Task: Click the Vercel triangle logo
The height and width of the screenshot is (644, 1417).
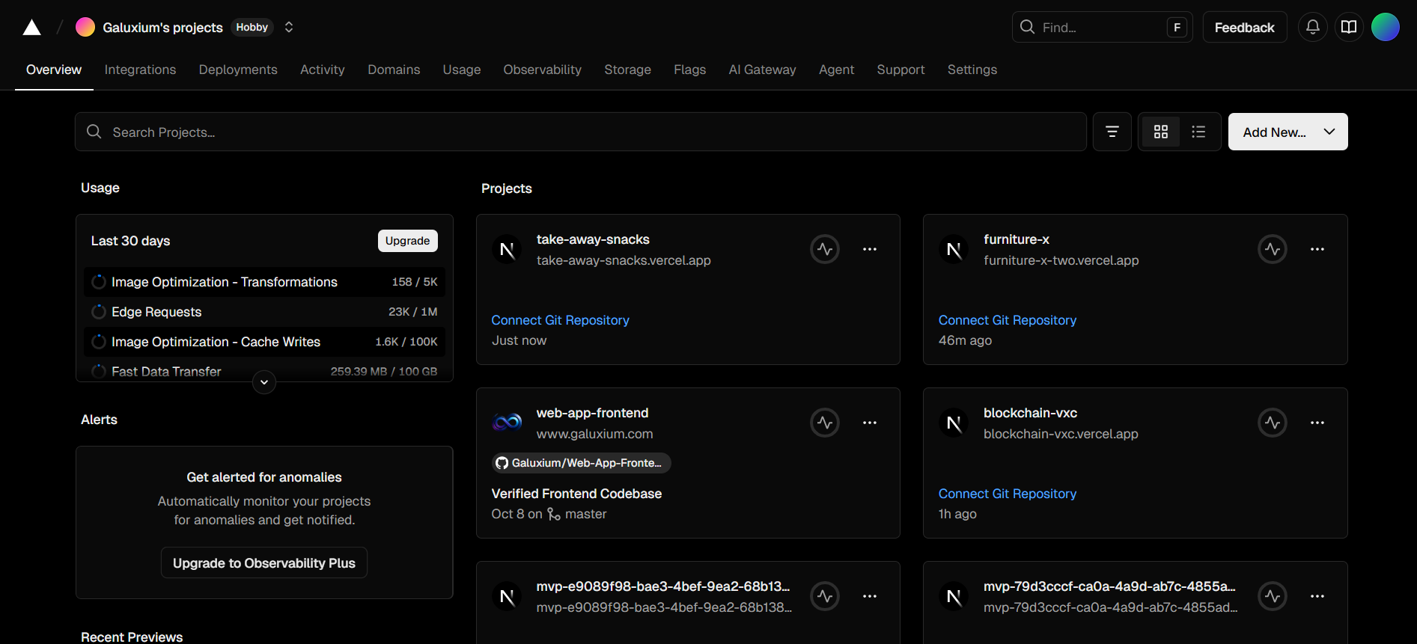Action: pyautogui.click(x=31, y=28)
